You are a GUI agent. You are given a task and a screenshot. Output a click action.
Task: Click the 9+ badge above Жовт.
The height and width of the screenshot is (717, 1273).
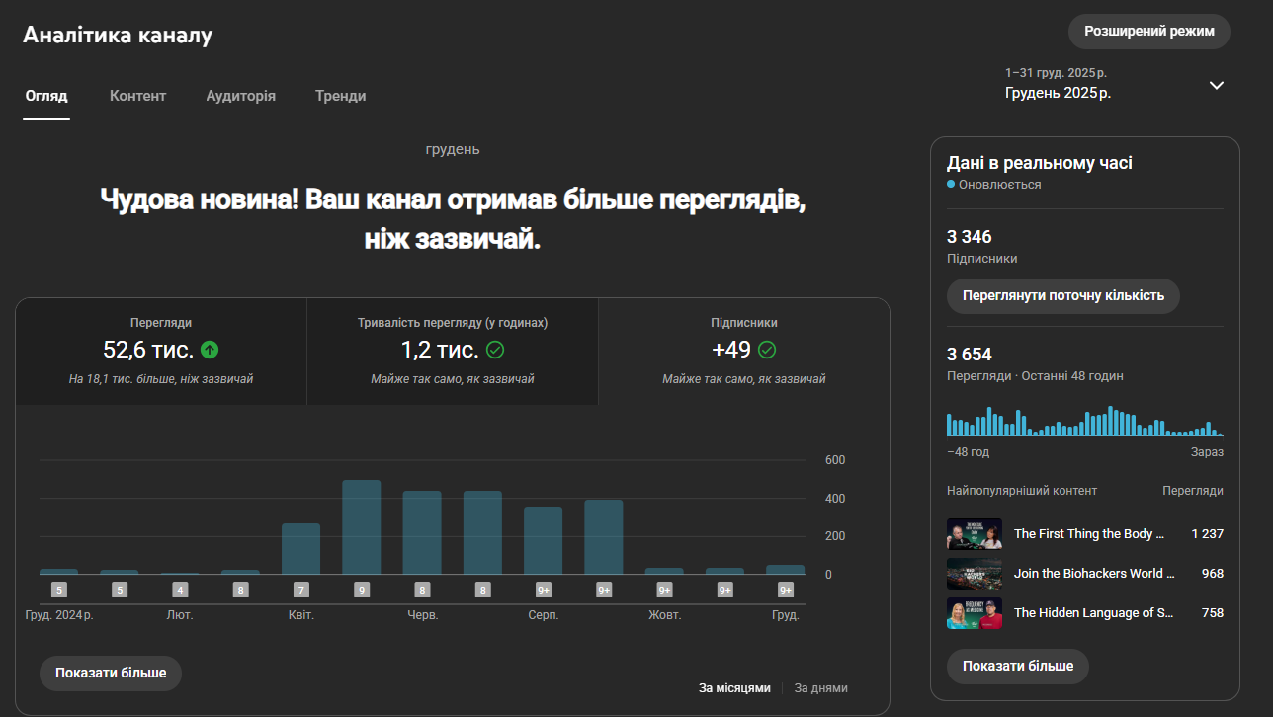pyautogui.click(x=664, y=590)
